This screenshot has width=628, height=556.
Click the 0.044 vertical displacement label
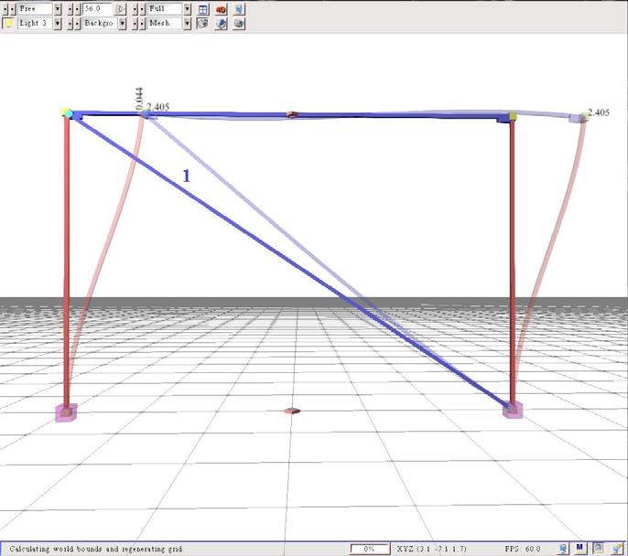139,99
